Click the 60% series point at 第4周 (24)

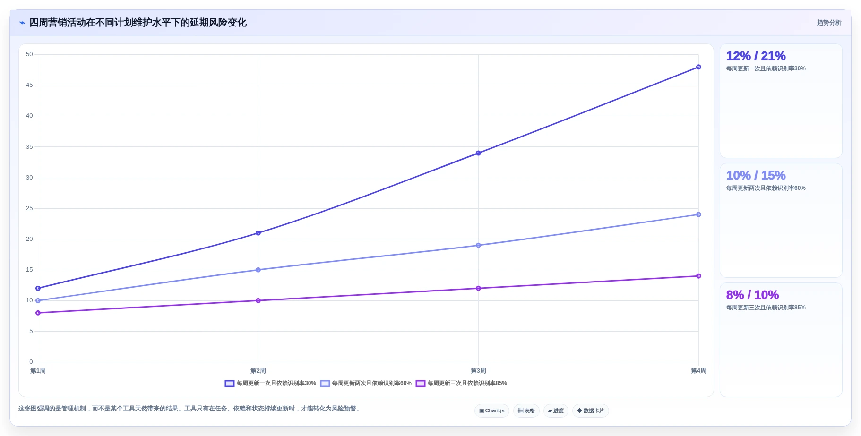coord(698,214)
